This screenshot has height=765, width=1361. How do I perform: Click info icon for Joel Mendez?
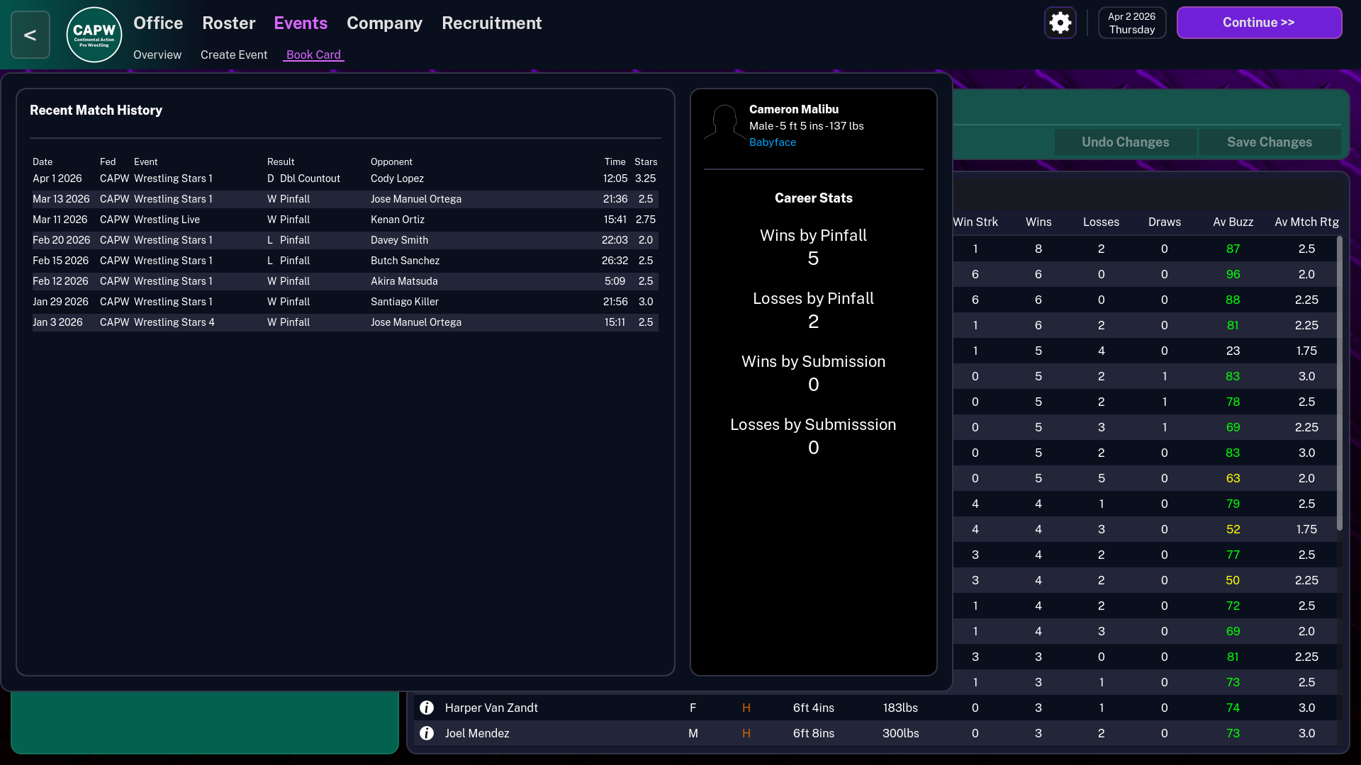427,733
